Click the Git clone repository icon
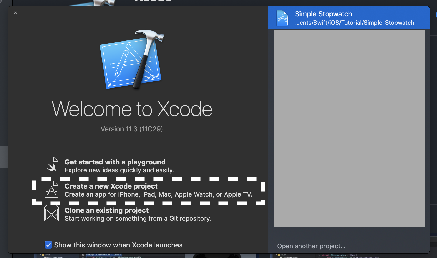Image resolution: width=437 pixels, height=258 pixels. [x=52, y=213]
